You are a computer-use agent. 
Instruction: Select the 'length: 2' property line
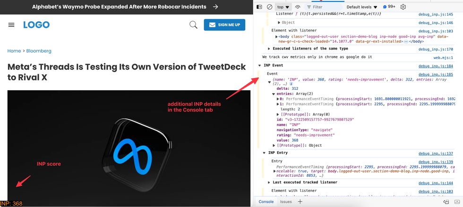(x=289, y=109)
